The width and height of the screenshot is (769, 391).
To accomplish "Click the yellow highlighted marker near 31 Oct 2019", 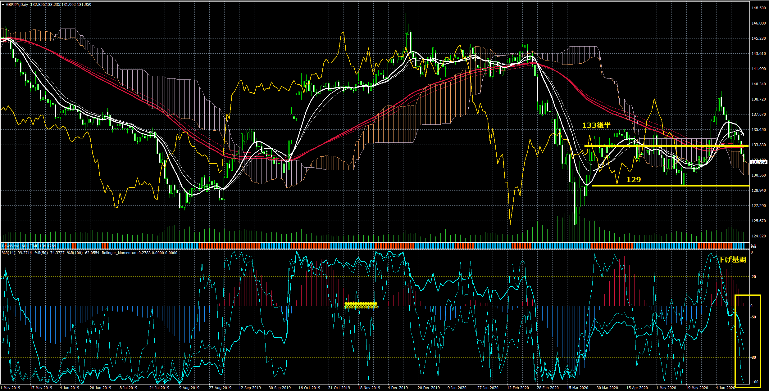I will pyautogui.click(x=361, y=305).
